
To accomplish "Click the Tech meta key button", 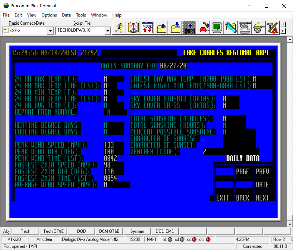I will point(26,231).
